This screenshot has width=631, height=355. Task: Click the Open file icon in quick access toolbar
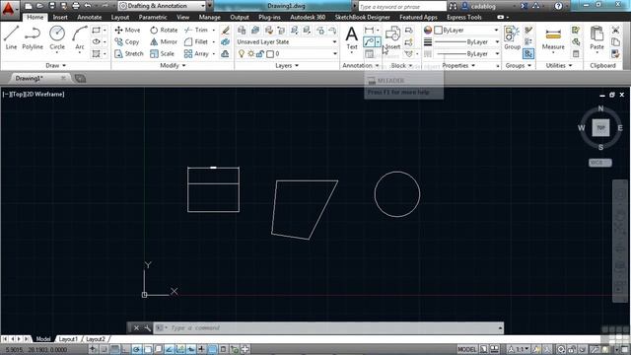click(x=39, y=6)
